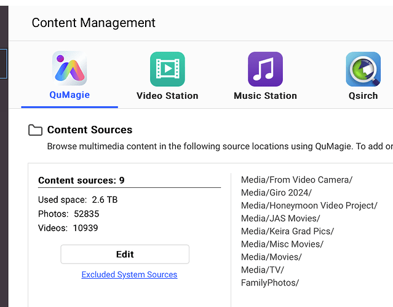Image resolution: width=393 pixels, height=307 pixels.
Task: Click the Media/Movies/ source path
Action: (x=271, y=257)
